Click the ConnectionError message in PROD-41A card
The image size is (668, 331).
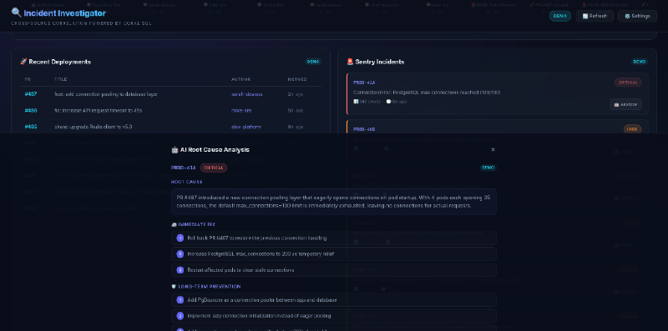tap(427, 93)
